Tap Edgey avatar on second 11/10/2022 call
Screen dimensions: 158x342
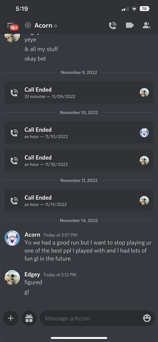[x=144, y=161]
